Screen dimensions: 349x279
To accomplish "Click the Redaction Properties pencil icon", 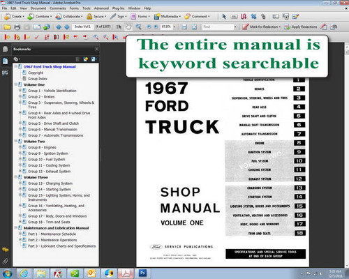I will (324, 27).
